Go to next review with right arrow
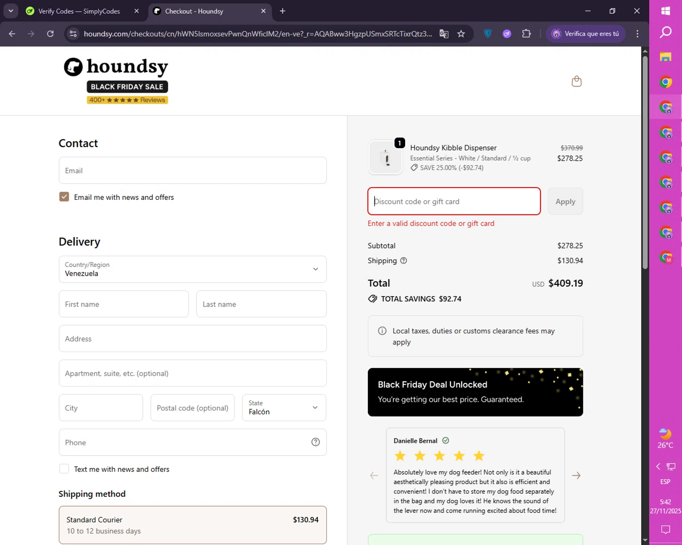The width and height of the screenshot is (682, 545). [576, 476]
